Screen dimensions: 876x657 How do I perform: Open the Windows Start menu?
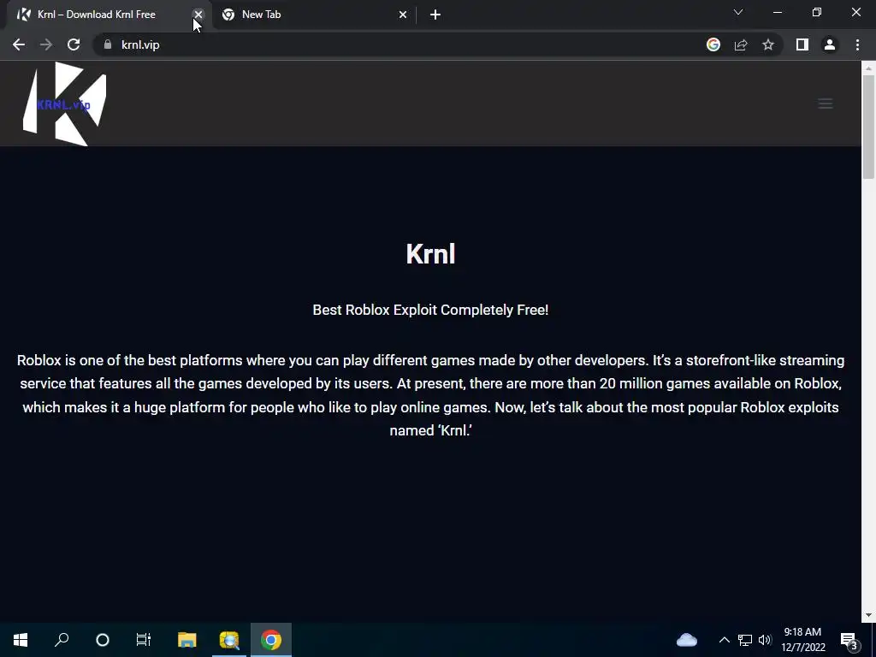pos(21,640)
